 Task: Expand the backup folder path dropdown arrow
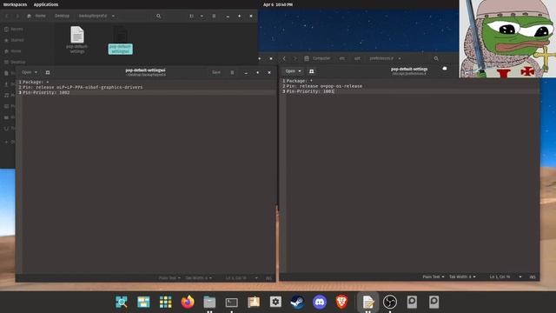[x=113, y=16]
